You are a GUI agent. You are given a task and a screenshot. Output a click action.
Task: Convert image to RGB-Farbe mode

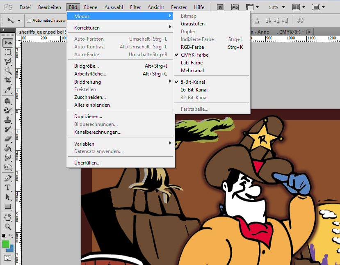[x=192, y=47]
